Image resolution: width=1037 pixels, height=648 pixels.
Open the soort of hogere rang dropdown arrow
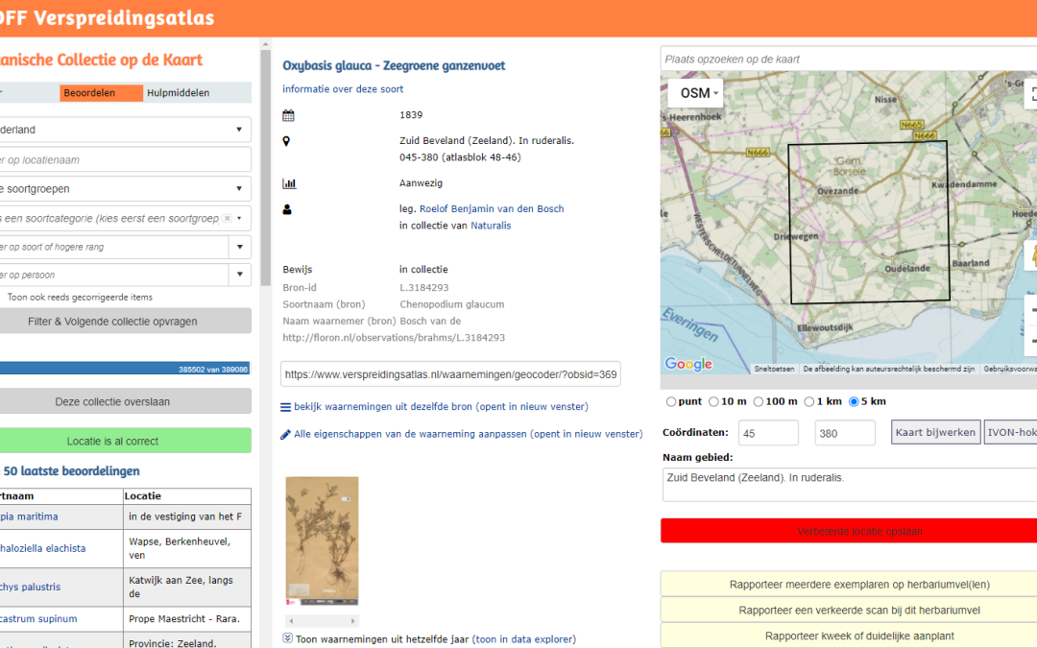239,248
